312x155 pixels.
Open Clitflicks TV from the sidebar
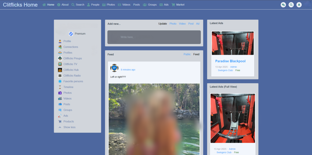click(x=70, y=64)
